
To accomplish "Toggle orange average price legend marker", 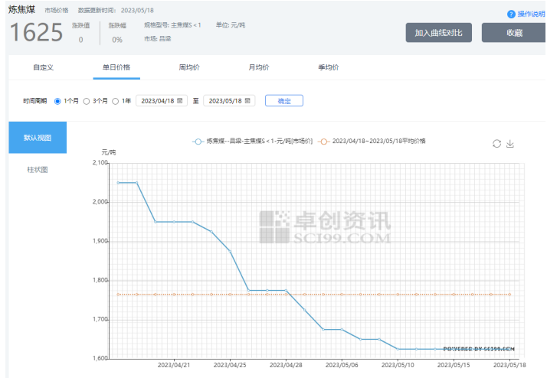I will click(324, 142).
